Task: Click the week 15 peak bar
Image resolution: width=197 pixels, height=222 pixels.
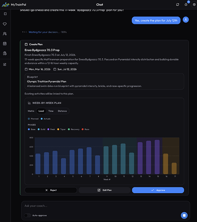Action: click(x=157, y=157)
